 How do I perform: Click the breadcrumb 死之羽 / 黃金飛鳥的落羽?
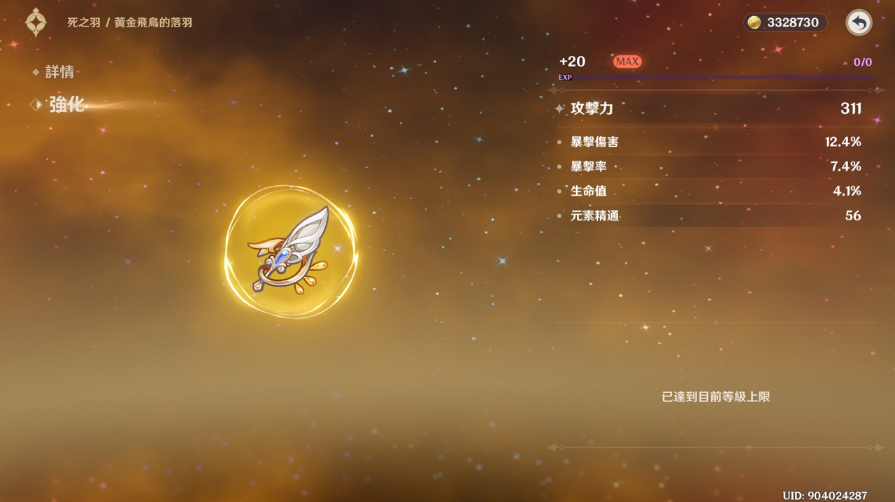pos(129,22)
